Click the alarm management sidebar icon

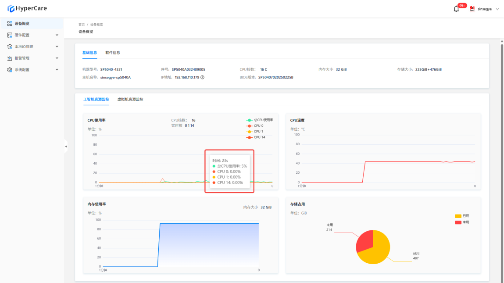pos(10,58)
